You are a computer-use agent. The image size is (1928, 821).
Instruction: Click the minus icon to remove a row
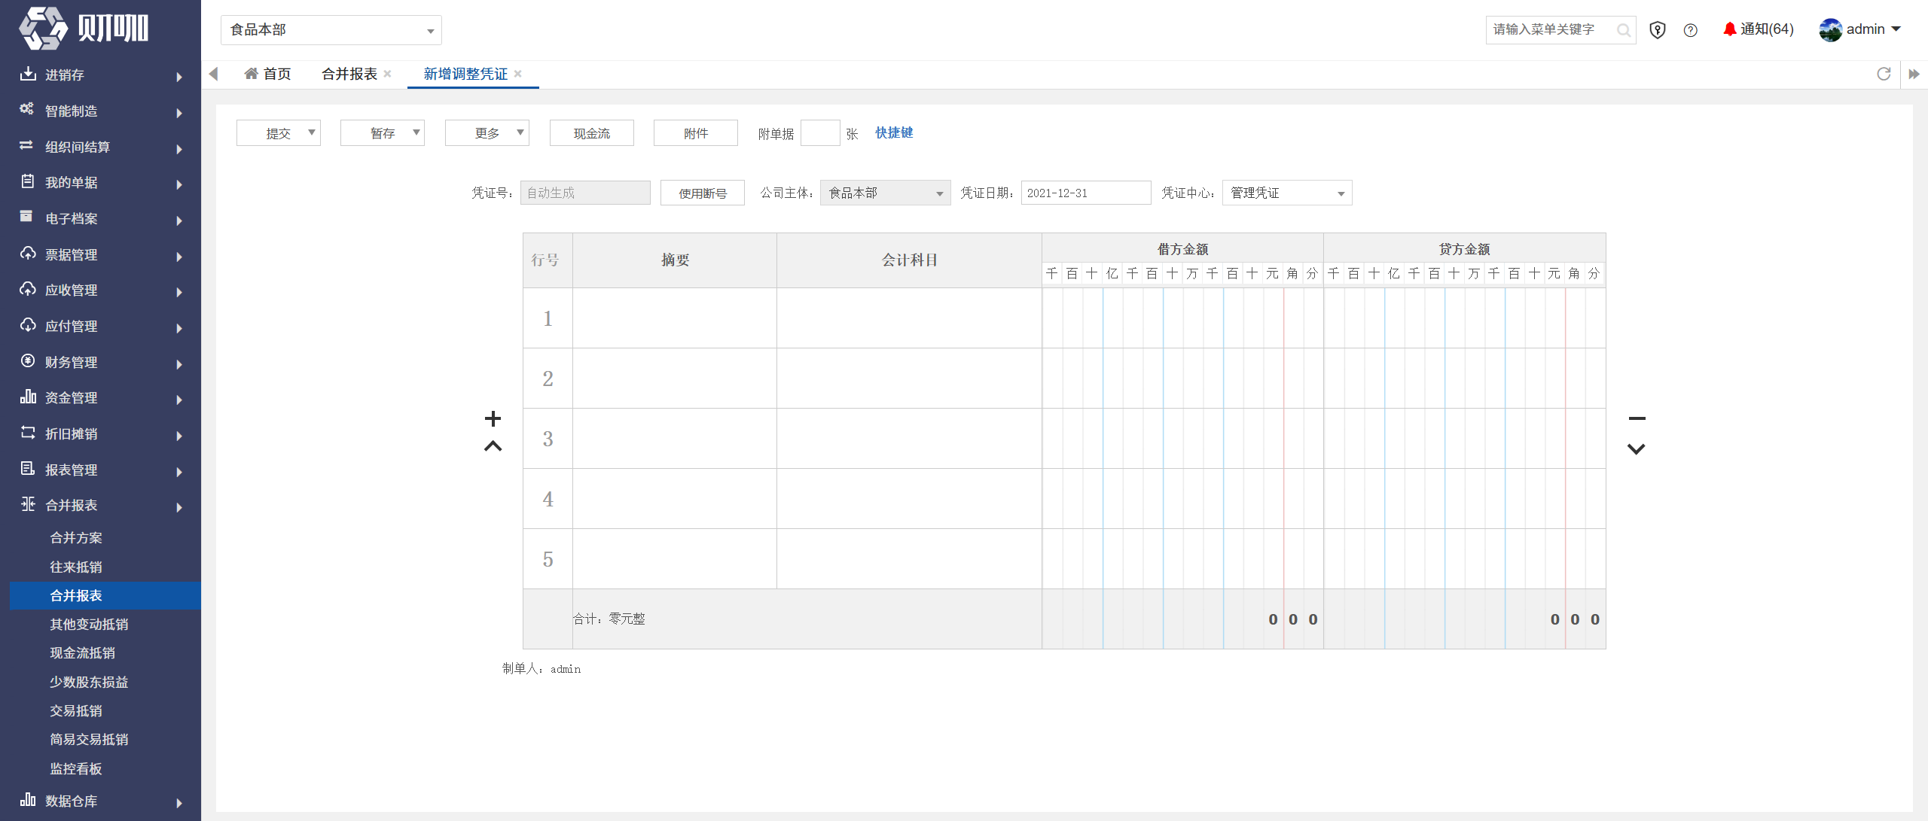(x=1637, y=418)
